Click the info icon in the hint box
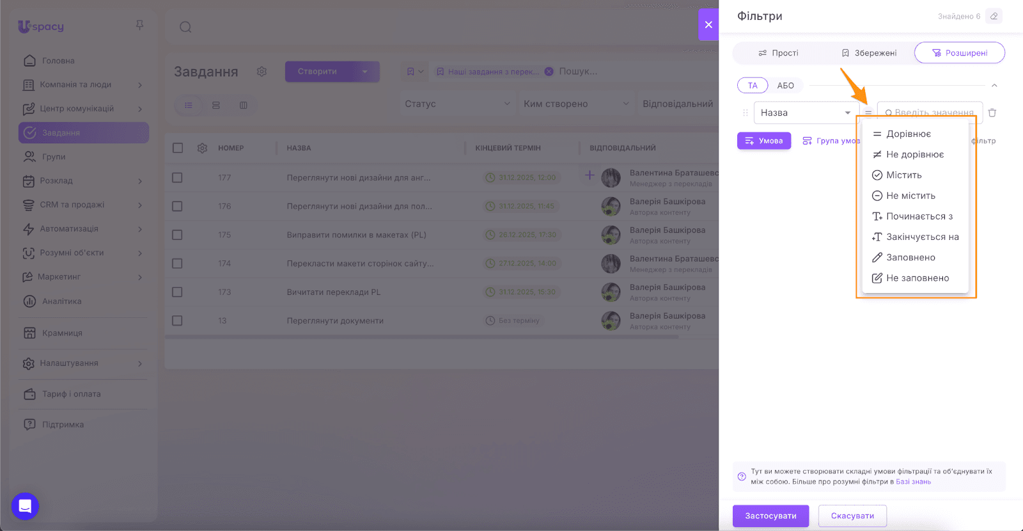Screen dimensions: 1023x531 tap(742, 477)
